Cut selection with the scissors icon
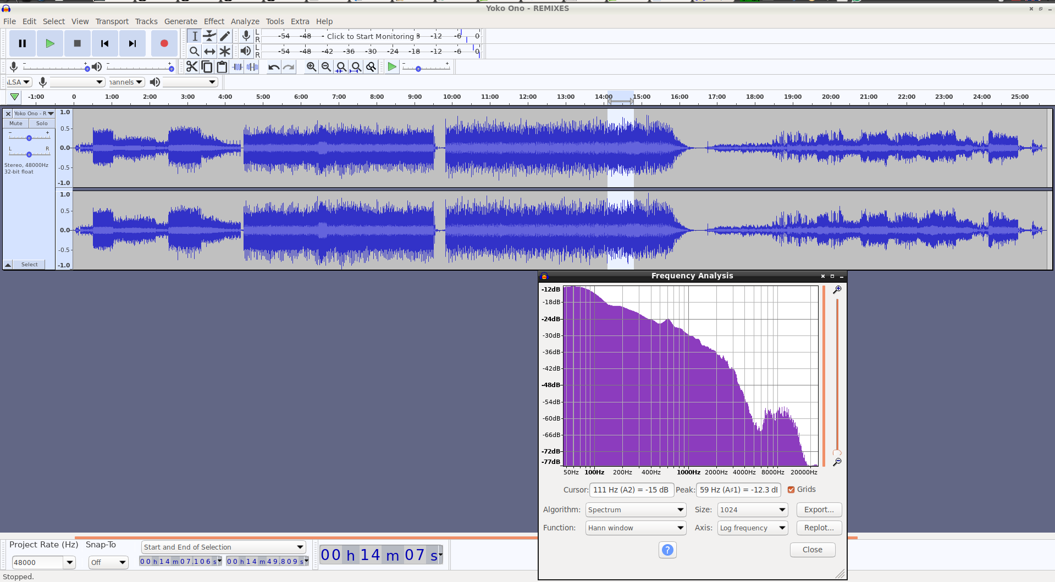 click(192, 67)
